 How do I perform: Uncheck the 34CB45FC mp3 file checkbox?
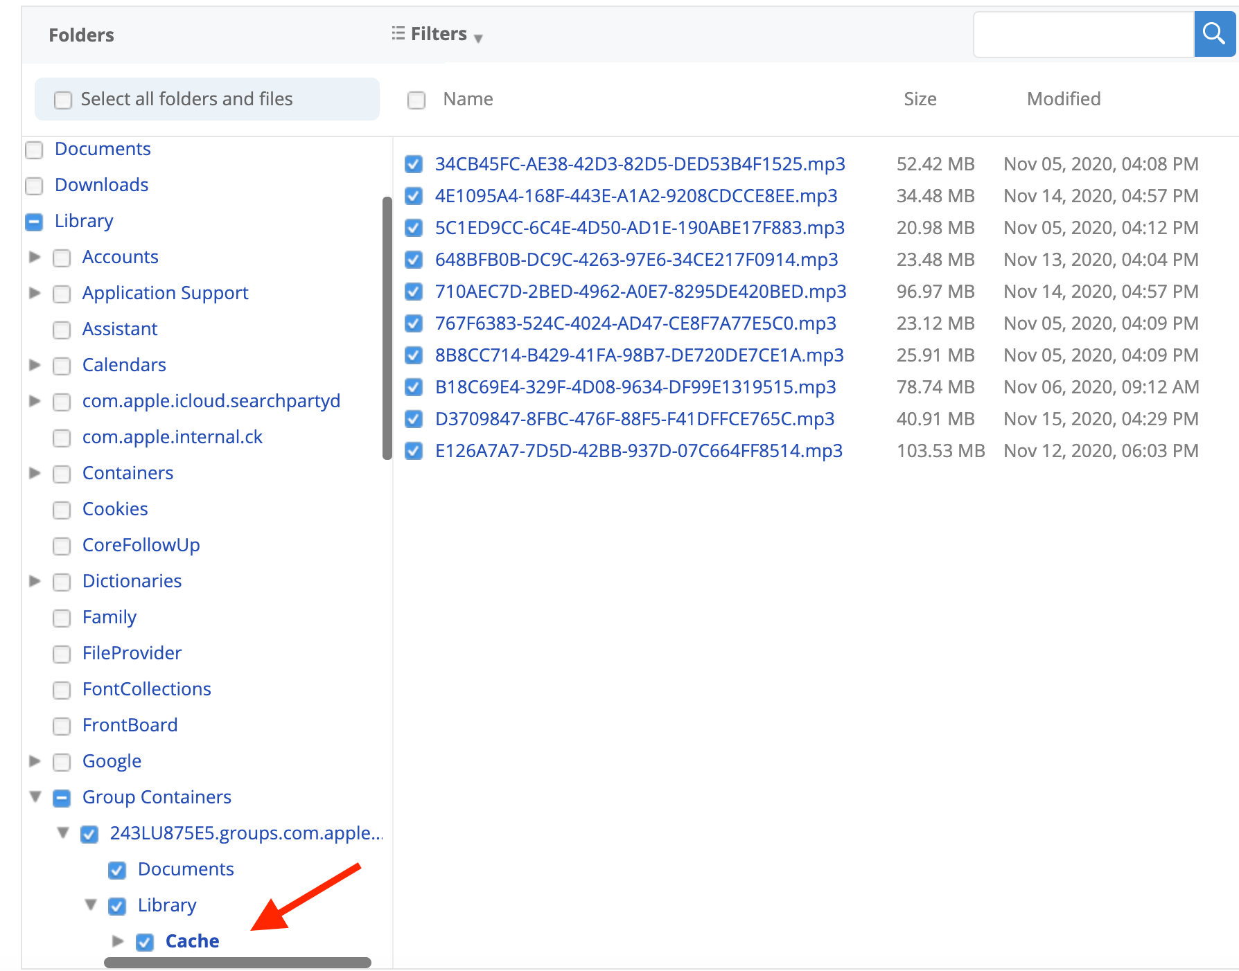[x=414, y=164]
